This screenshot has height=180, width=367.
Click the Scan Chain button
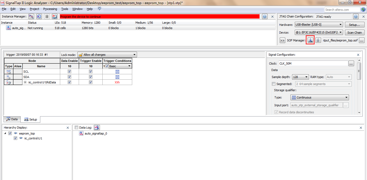(x=354, y=32)
